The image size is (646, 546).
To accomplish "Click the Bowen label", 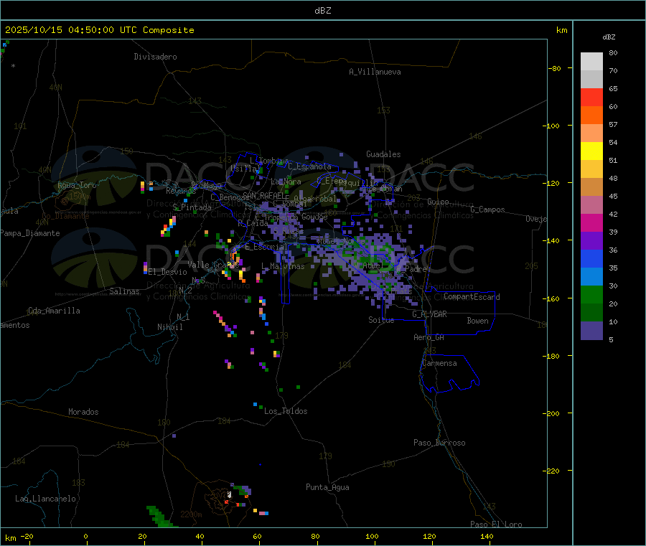I will point(477,321).
